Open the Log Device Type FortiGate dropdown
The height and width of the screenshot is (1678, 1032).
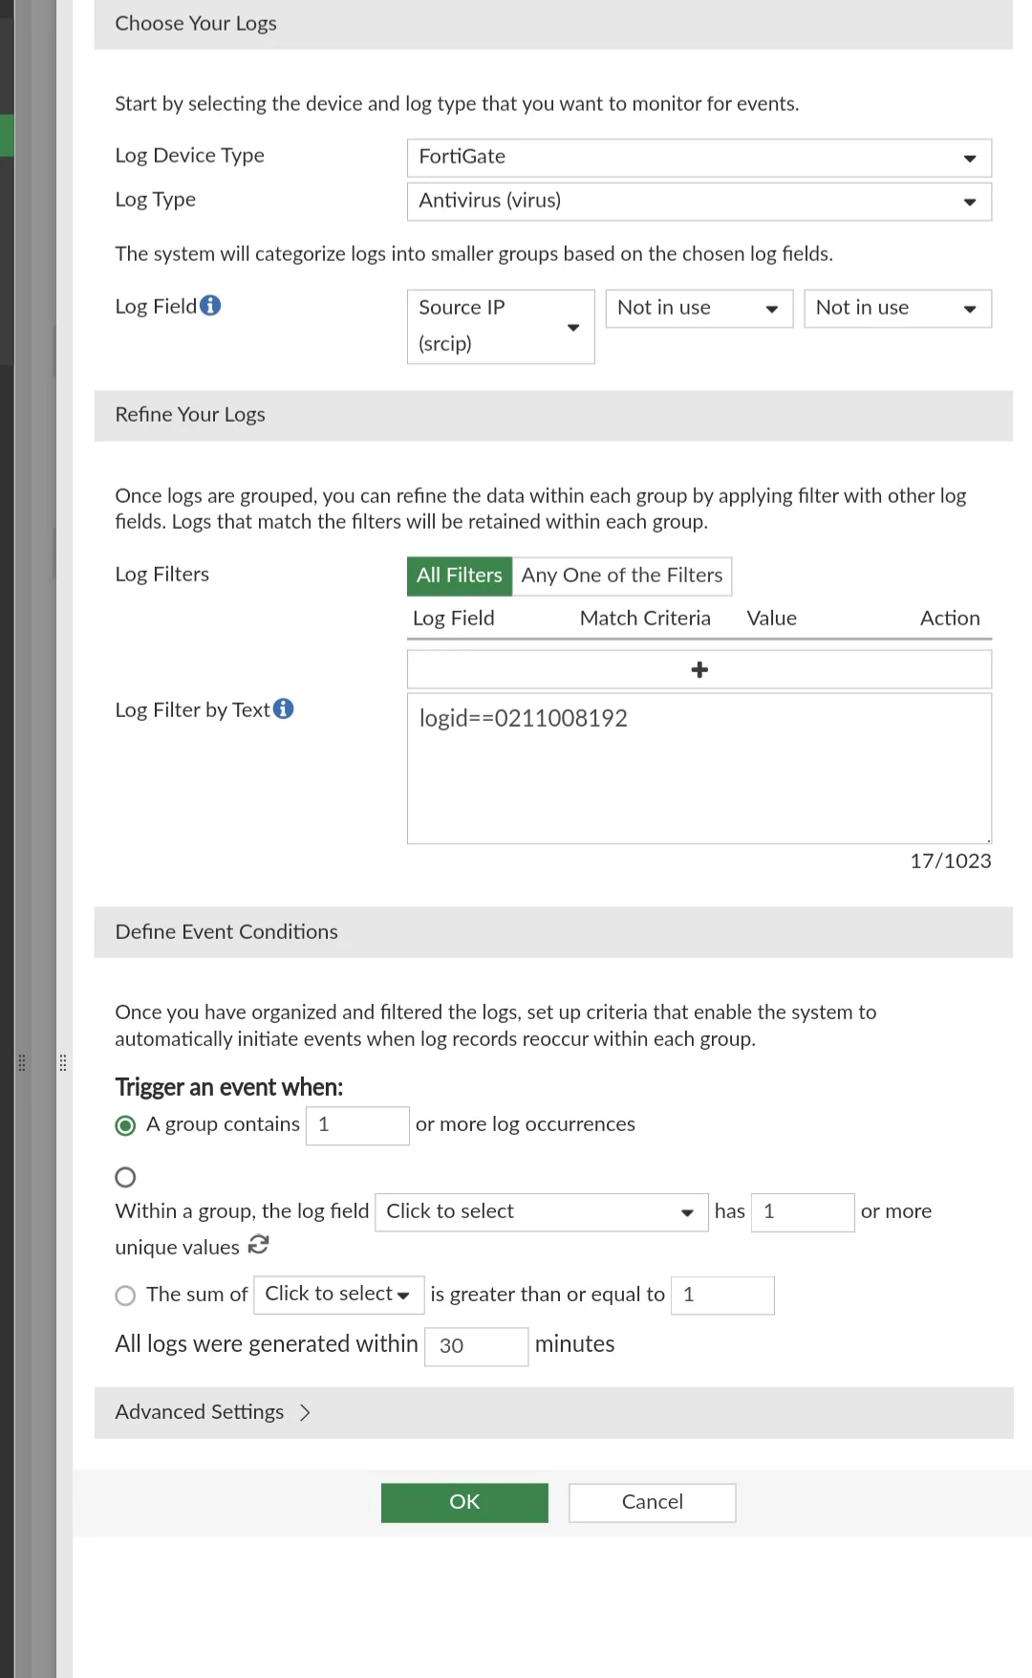click(x=699, y=158)
